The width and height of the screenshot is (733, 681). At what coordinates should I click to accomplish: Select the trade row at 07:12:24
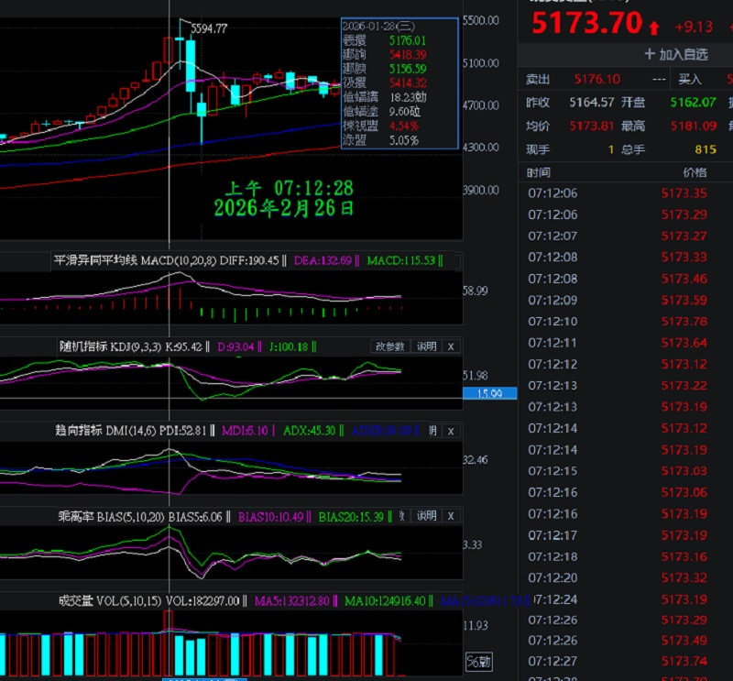[x=626, y=599]
